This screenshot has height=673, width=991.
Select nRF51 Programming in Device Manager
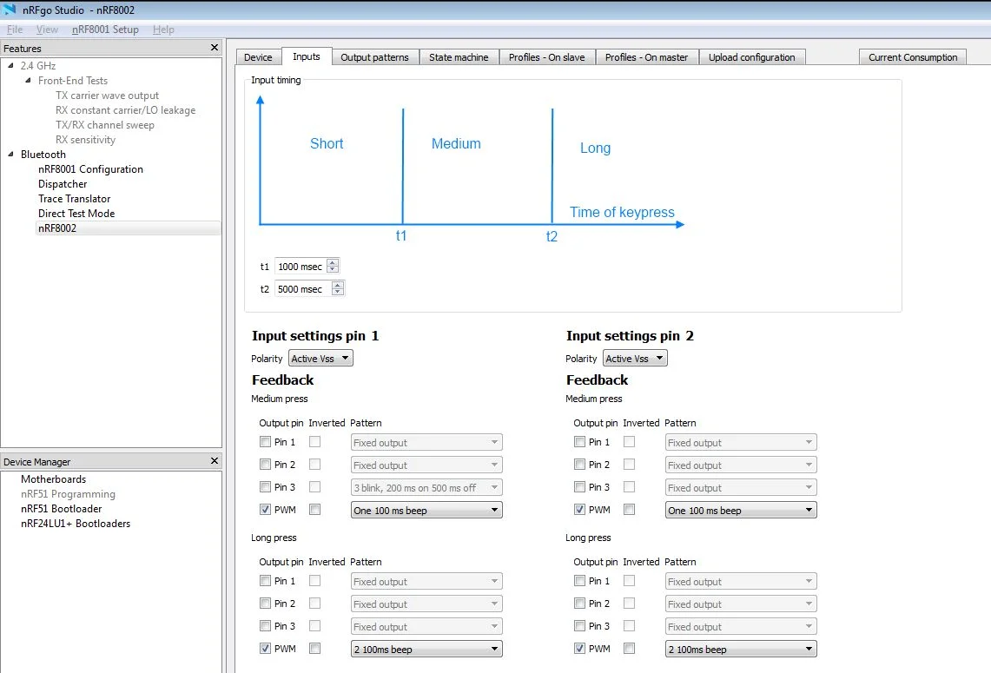[x=68, y=494]
